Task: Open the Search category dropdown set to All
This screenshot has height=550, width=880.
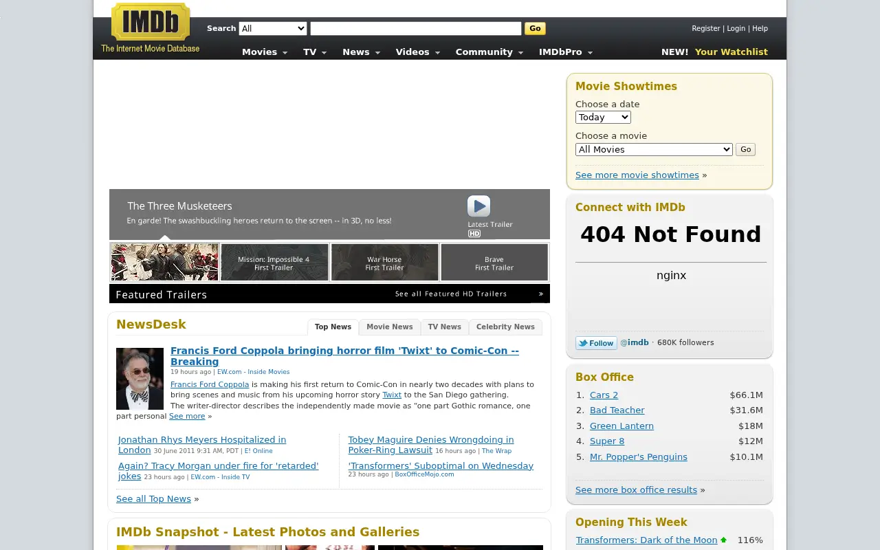Action: [x=273, y=28]
